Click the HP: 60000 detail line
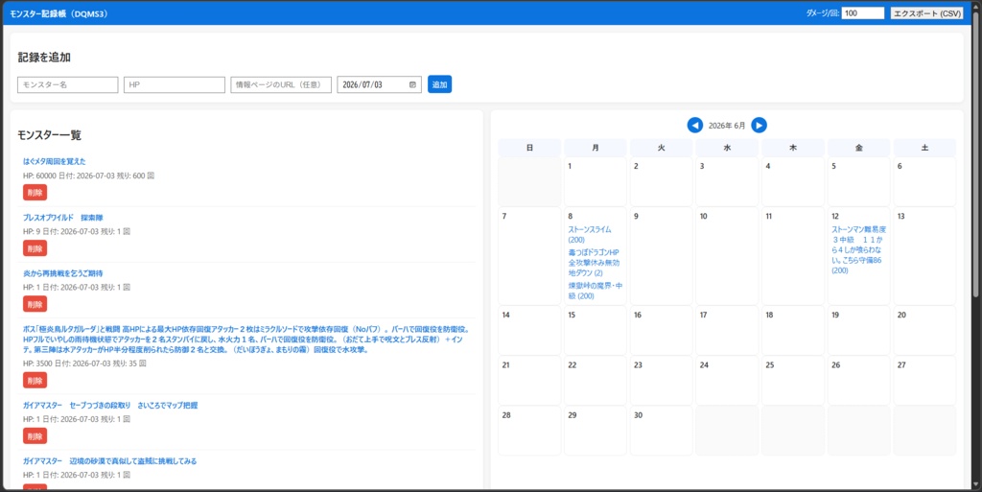The height and width of the screenshot is (492, 982). click(x=89, y=176)
